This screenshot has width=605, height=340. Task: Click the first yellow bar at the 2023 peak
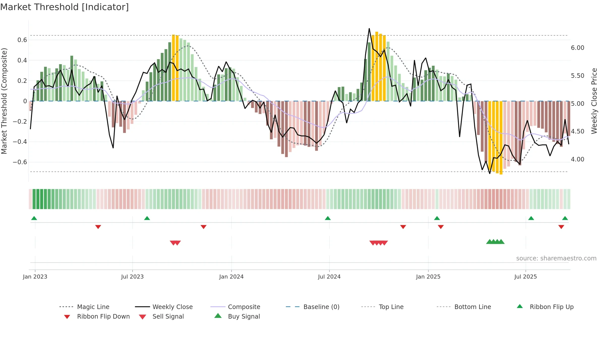(173, 68)
